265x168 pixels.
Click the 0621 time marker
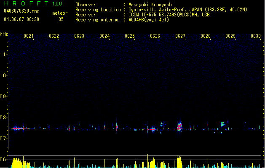29,36
